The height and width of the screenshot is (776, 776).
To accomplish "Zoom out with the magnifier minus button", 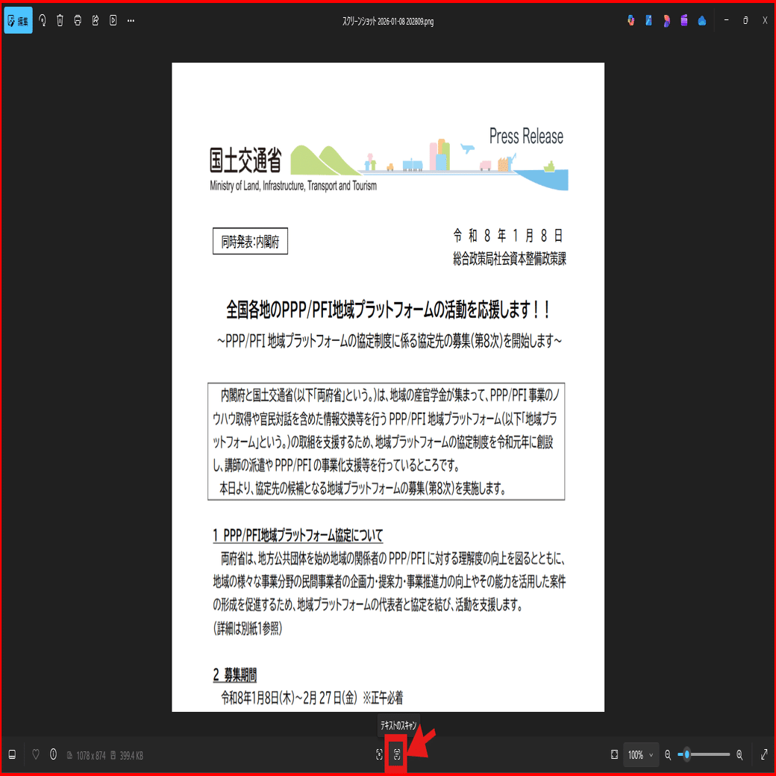I will click(x=668, y=754).
